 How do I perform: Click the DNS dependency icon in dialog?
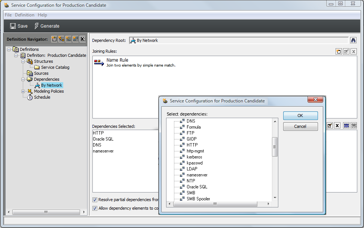point(182,121)
